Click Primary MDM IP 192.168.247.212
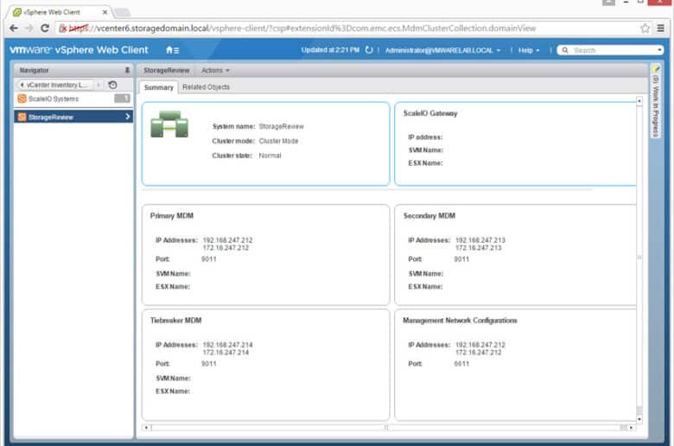Screen dimensions: 674x446 (x=227, y=240)
